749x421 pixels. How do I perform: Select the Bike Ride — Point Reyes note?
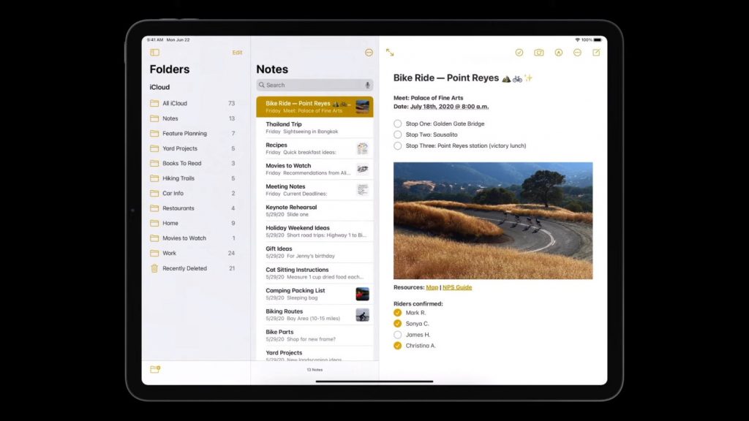[x=315, y=107]
